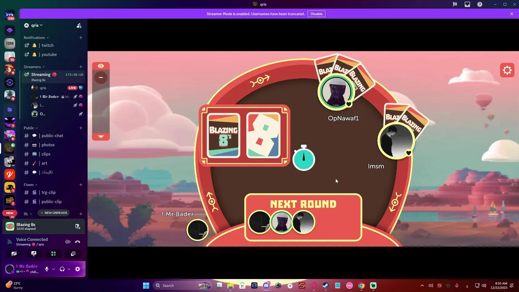
Task: Click the NEW mentions pill in the server list
Action: tap(10, 213)
